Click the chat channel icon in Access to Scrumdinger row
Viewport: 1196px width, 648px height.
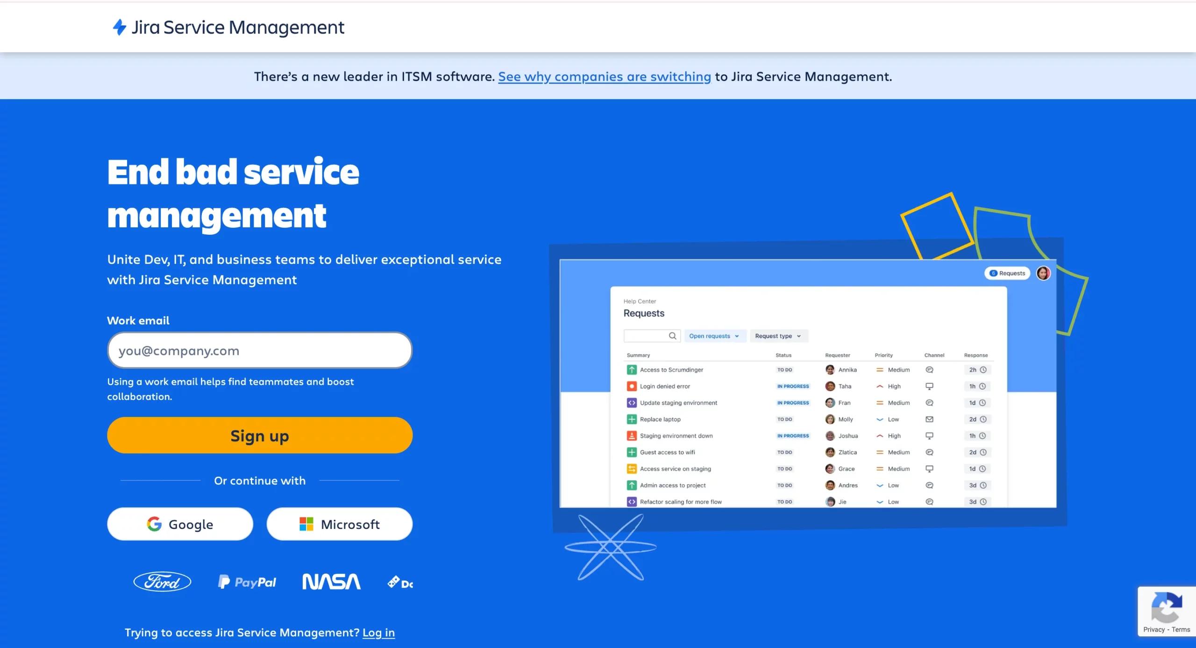pyautogui.click(x=929, y=370)
